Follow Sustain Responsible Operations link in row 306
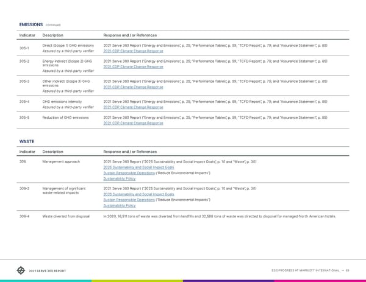Image resolution: width=366 pixels, height=282 pixels. (x=129, y=173)
